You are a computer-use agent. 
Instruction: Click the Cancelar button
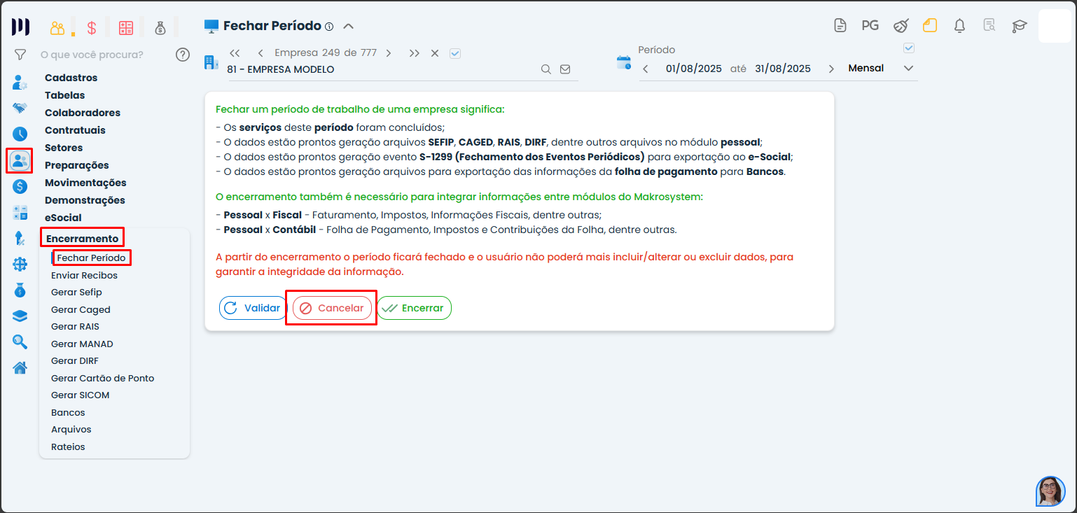[332, 308]
